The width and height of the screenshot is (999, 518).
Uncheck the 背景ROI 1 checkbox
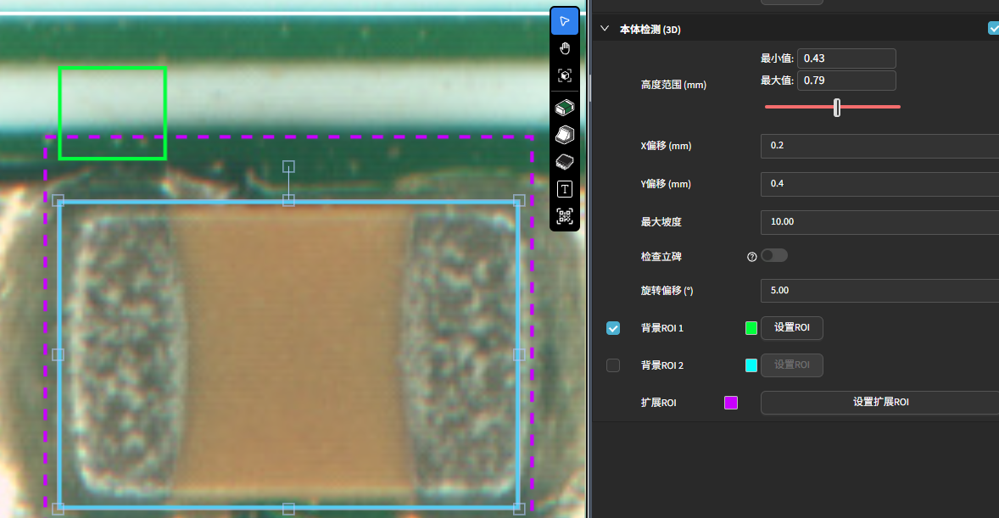[x=613, y=328]
